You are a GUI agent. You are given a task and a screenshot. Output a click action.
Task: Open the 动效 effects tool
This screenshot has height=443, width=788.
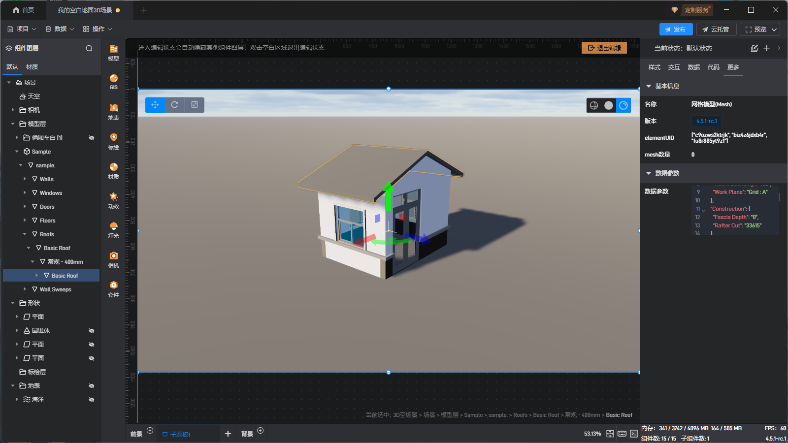point(113,200)
